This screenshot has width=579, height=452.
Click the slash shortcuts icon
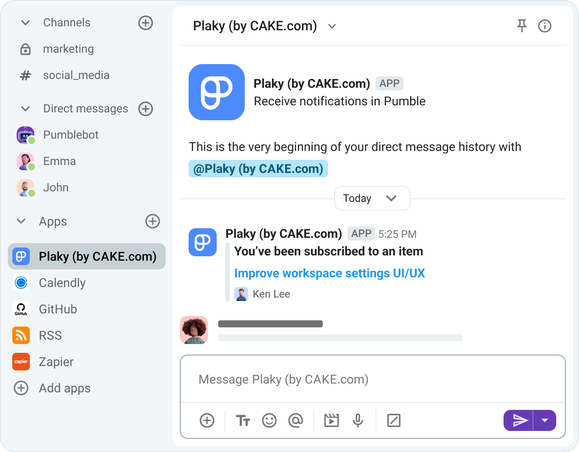394,420
